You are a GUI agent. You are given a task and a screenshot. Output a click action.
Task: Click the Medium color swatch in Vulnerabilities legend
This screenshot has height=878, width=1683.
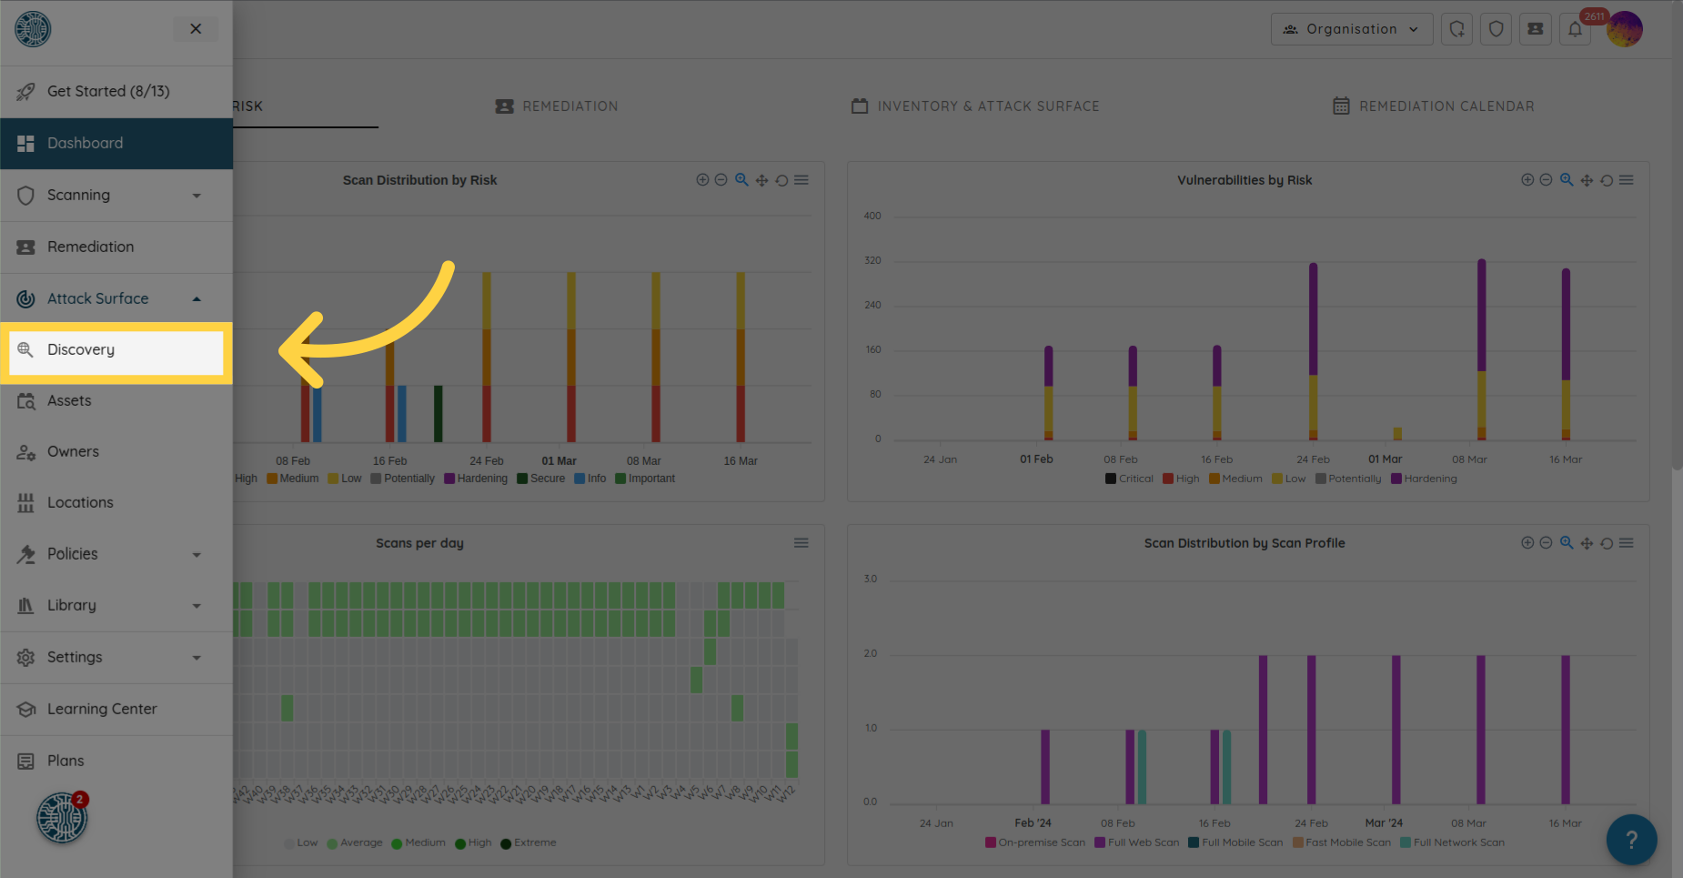tap(1214, 479)
